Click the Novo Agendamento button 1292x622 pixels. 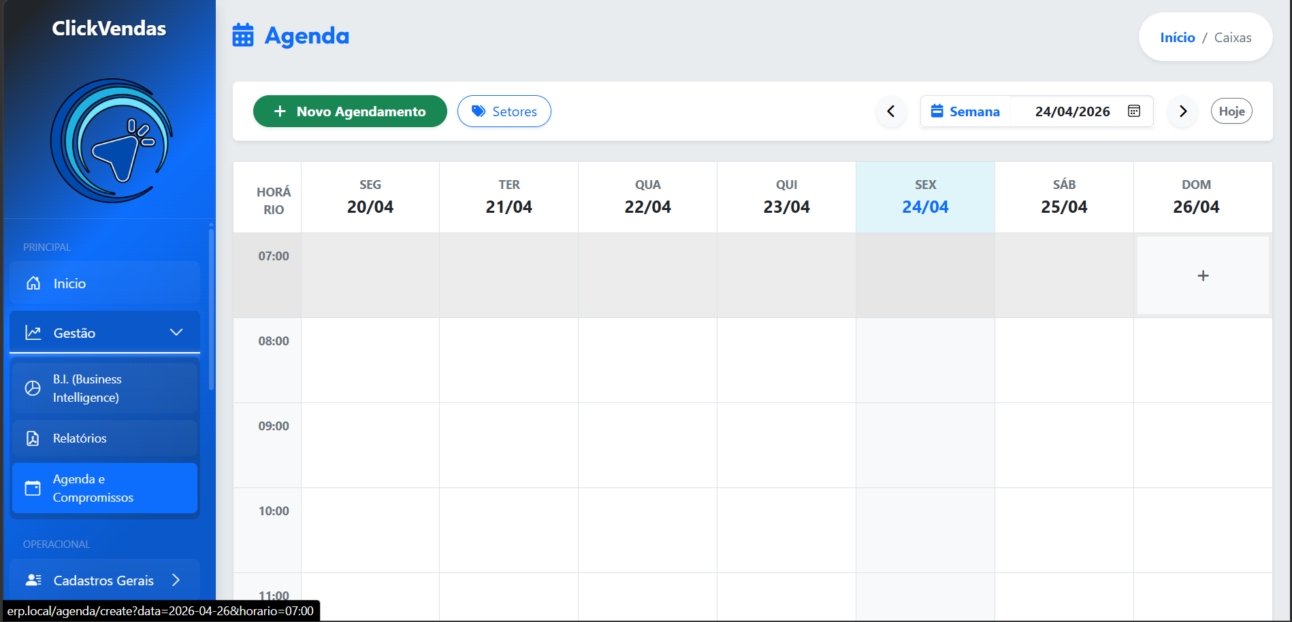click(350, 111)
